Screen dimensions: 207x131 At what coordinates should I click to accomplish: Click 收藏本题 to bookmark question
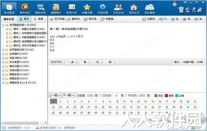(188, 62)
